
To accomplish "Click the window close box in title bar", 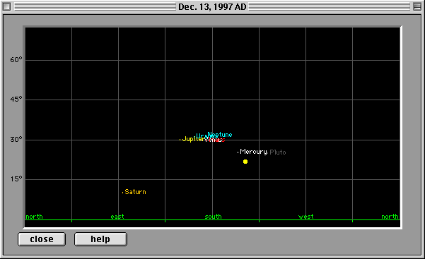I will pyautogui.click(x=7, y=6).
